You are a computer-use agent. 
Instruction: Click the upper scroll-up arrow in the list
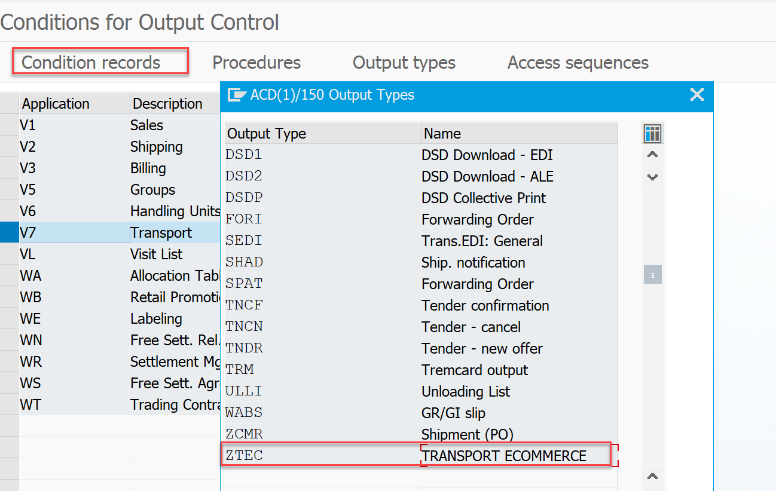coord(652,155)
